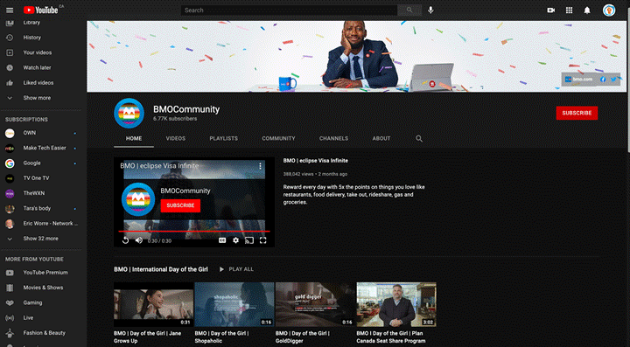The width and height of the screenshot is (630, 347).
Task: Start voice search with microphone icon
Action: [430, 10]
